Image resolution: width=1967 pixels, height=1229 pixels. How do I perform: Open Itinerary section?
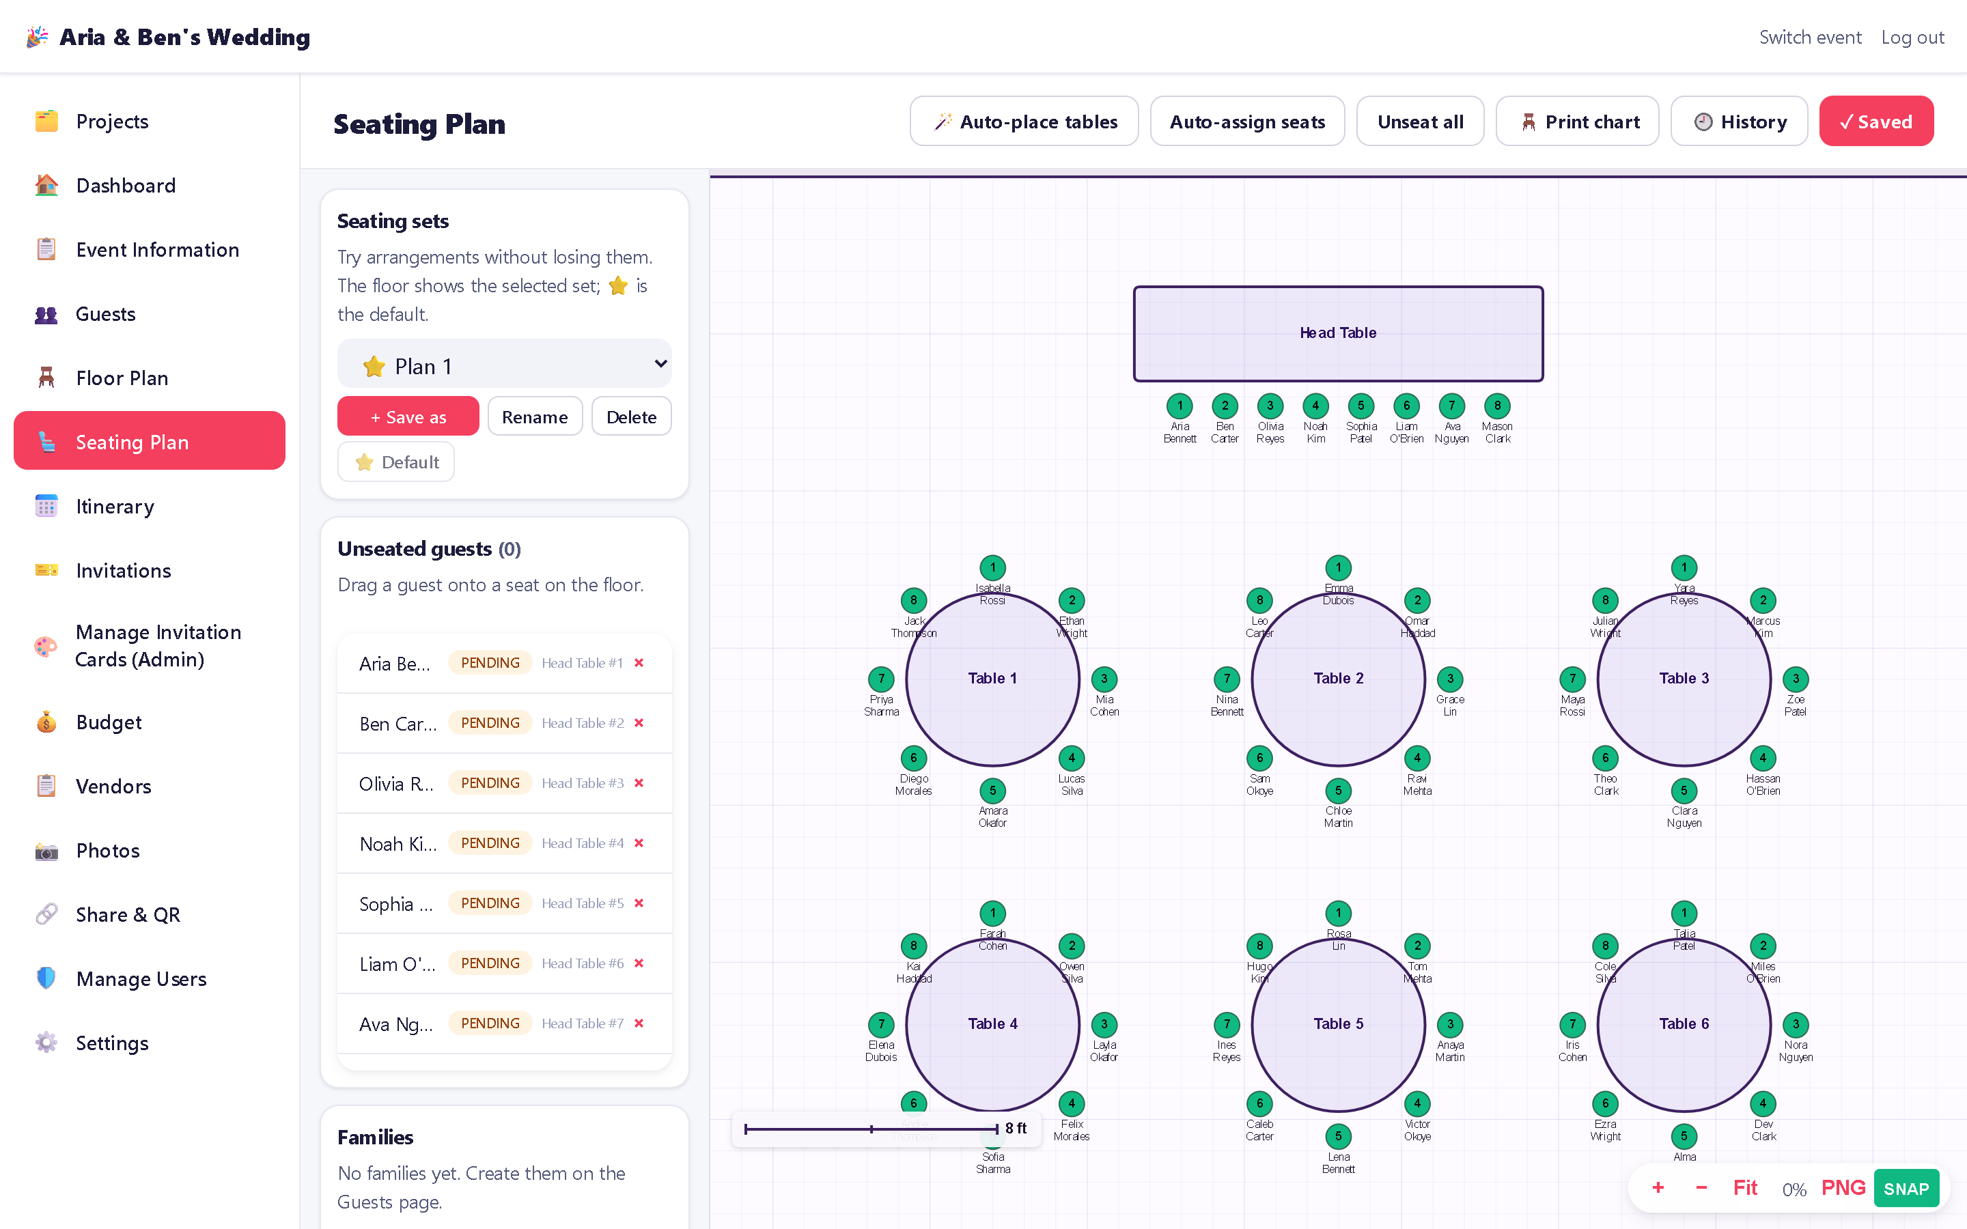[150, 507]
